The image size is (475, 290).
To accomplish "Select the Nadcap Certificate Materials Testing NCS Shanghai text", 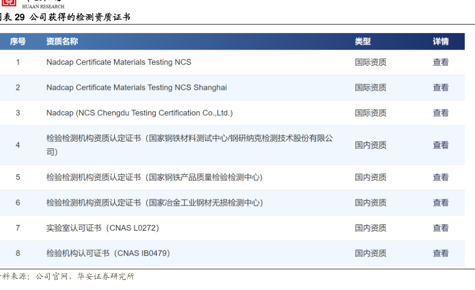I will pyautogui.click(x=136, y=87).
